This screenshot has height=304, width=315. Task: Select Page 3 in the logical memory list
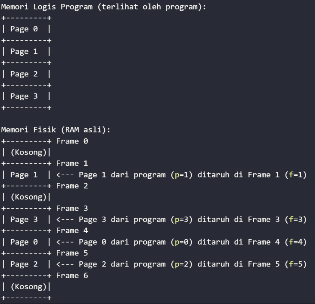point(24,97)
